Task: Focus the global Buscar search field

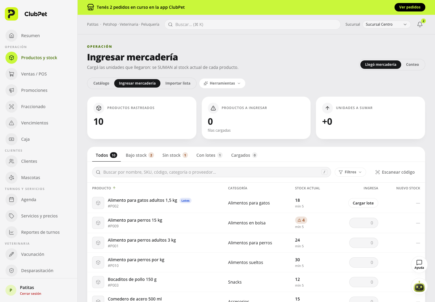Action: [253, 24]
